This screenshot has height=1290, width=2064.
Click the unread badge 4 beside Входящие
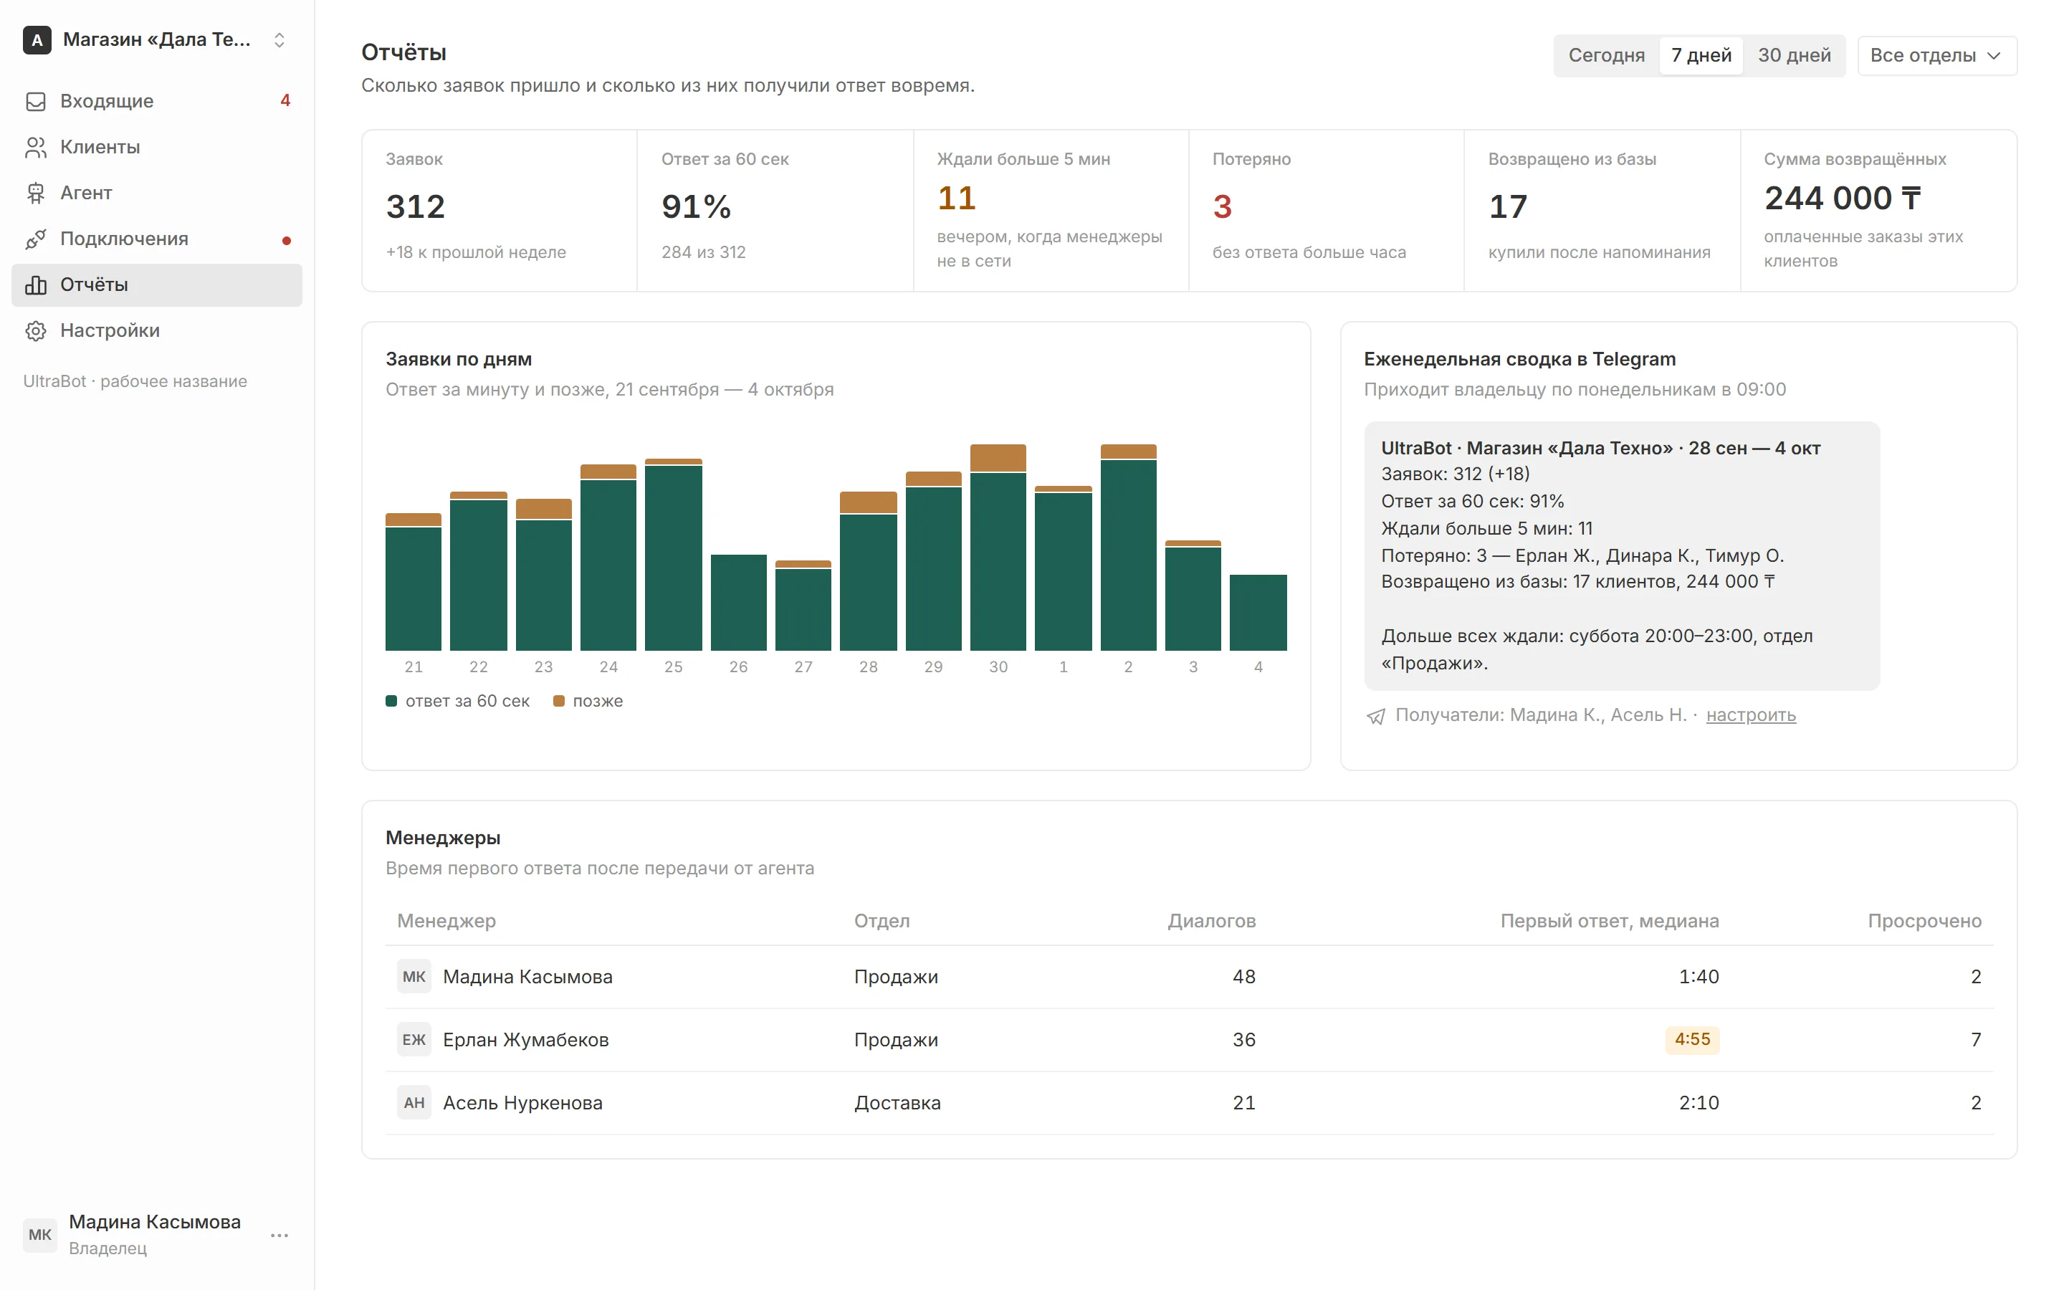[286, 100]
